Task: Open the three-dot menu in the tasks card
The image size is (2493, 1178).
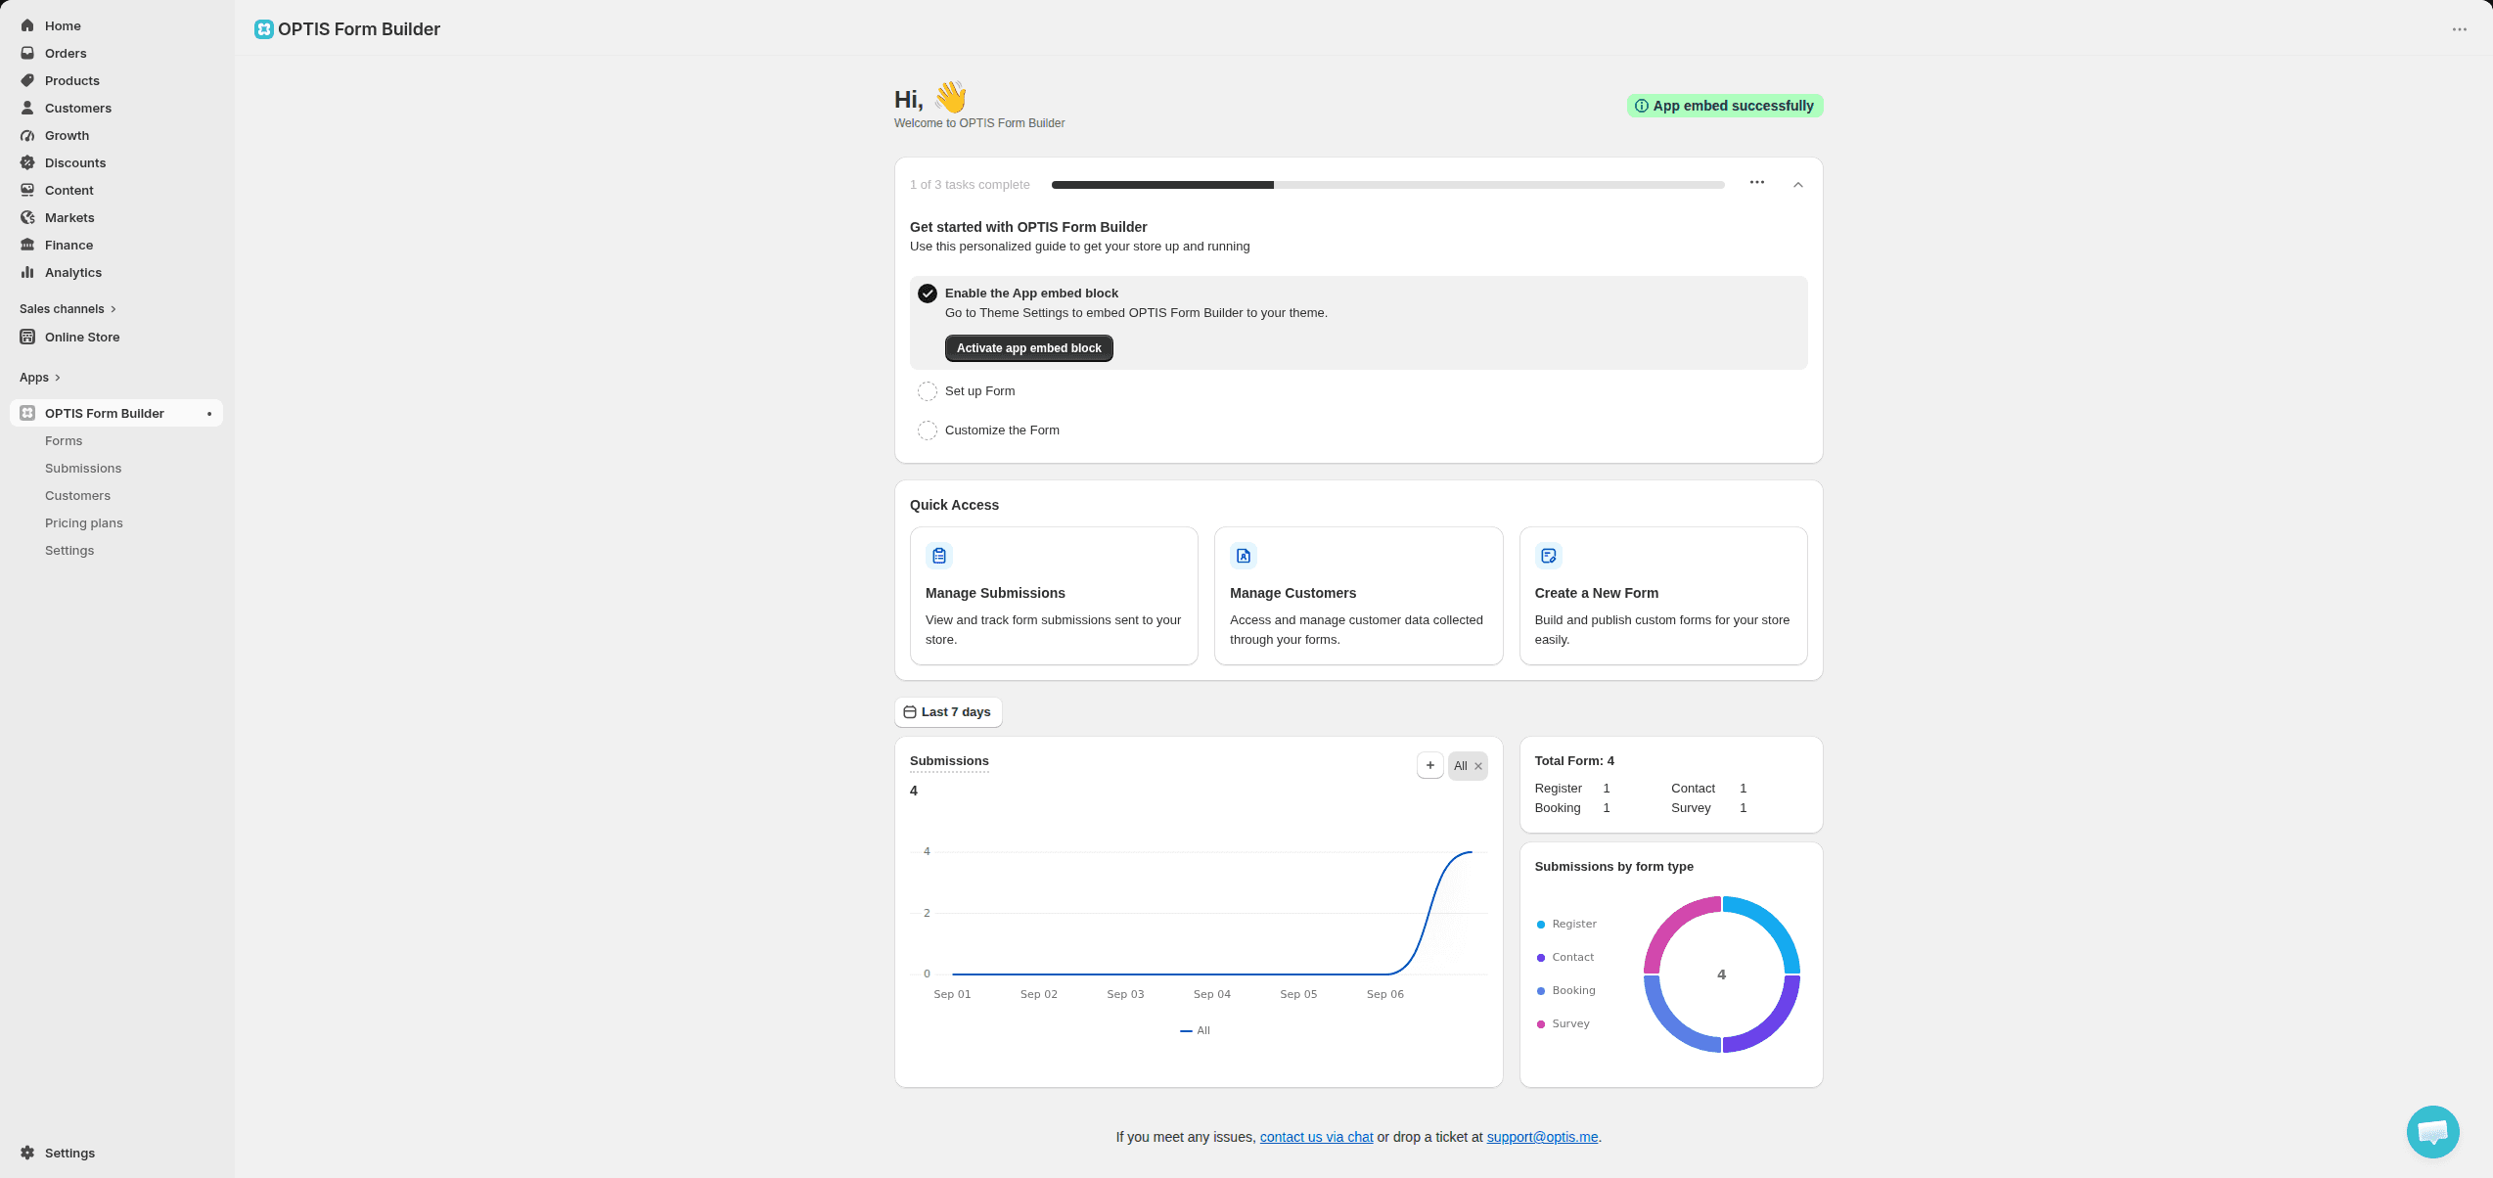Action: [1757, 183]
